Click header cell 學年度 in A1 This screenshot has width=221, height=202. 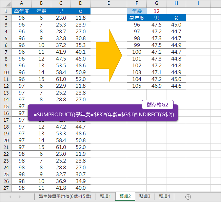[x=21, y=11]
